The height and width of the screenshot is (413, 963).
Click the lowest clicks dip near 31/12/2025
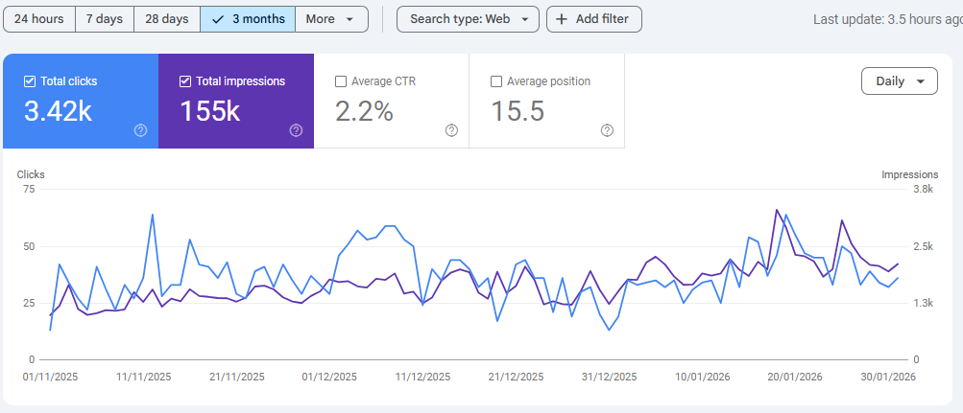(609, 330)
